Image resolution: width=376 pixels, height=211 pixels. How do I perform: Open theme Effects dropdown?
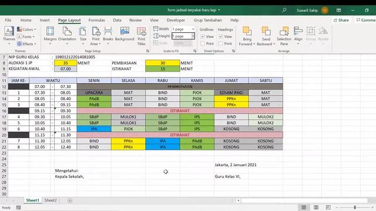pos(26,44)
